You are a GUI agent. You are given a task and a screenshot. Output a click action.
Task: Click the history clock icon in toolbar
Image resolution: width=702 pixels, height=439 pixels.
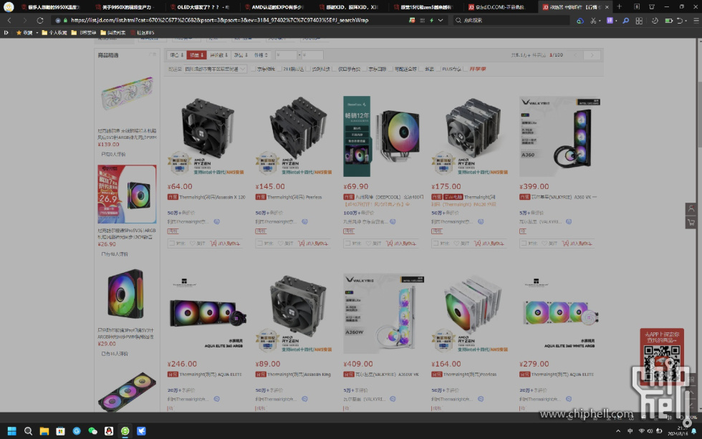[655, 21]
